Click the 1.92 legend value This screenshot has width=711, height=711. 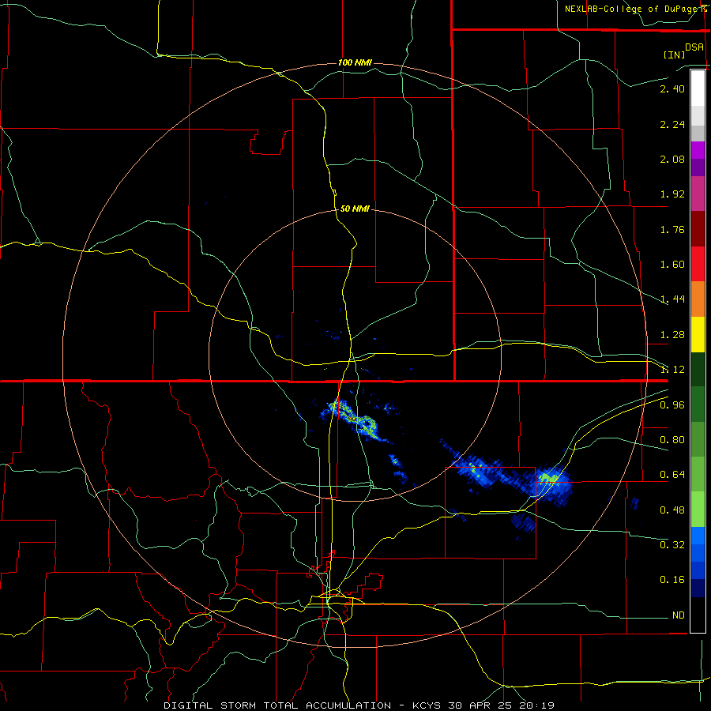[672, 194]
